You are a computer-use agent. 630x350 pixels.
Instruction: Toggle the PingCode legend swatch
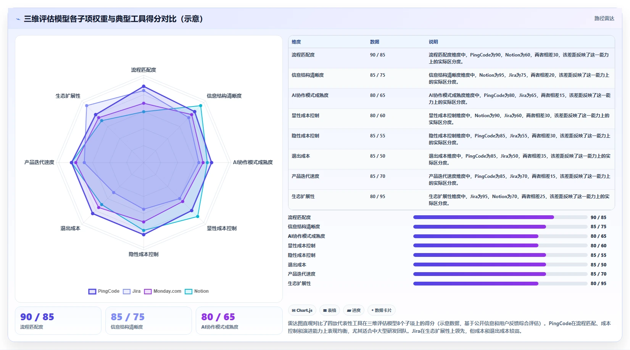92,291
